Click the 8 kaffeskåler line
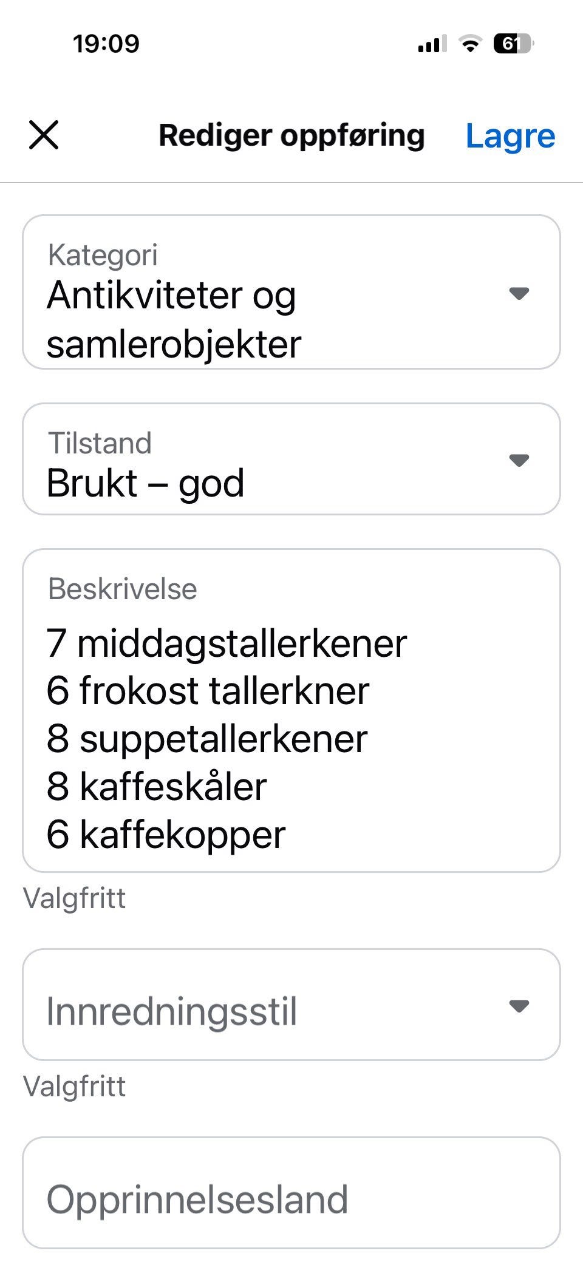Image resolution: width=583 pixels, height=1262 pixels. click(157, 787)
